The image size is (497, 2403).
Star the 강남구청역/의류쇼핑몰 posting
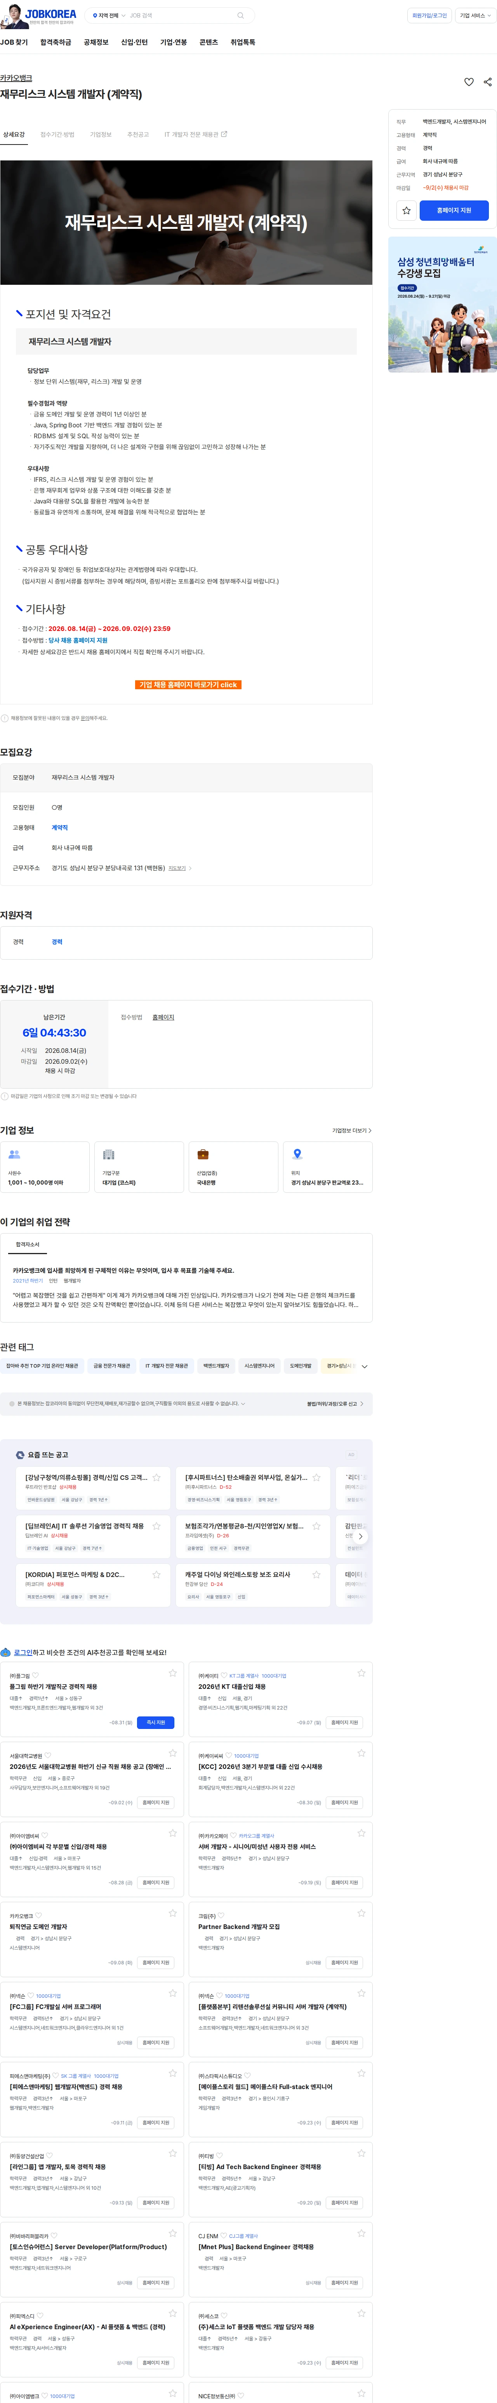pos(156,1478)
